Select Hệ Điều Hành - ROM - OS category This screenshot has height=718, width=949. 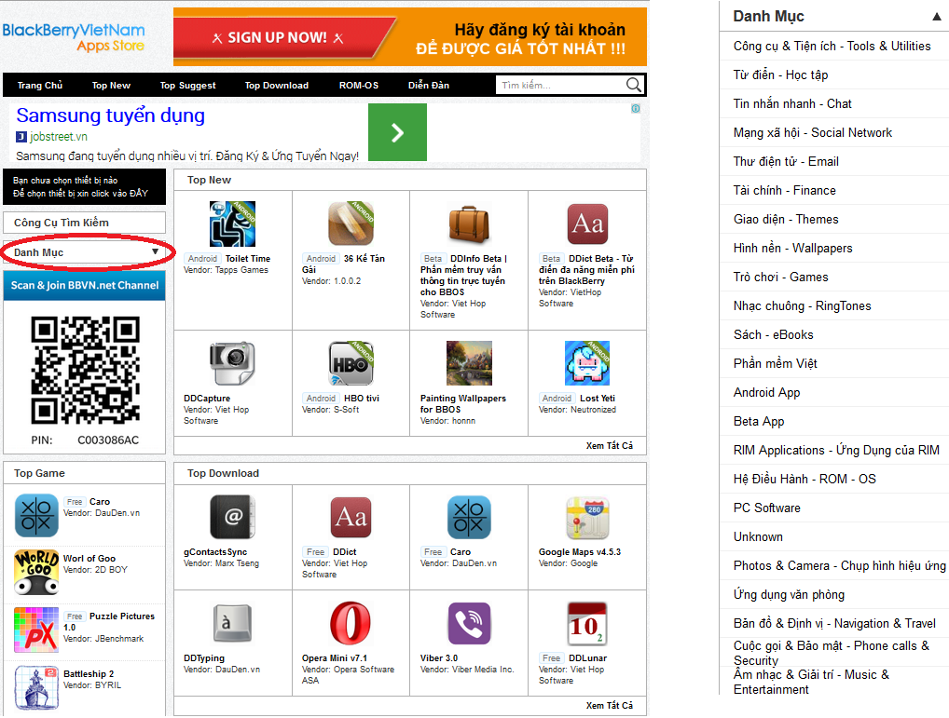point(834,479)
